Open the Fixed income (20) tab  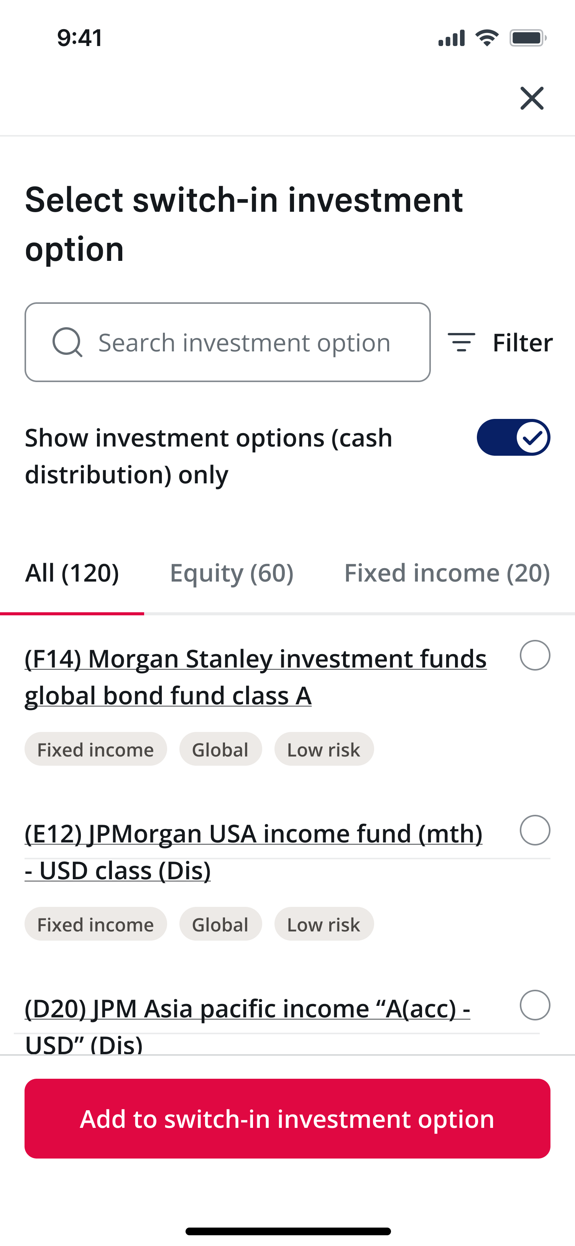click(x=447, y=573)
